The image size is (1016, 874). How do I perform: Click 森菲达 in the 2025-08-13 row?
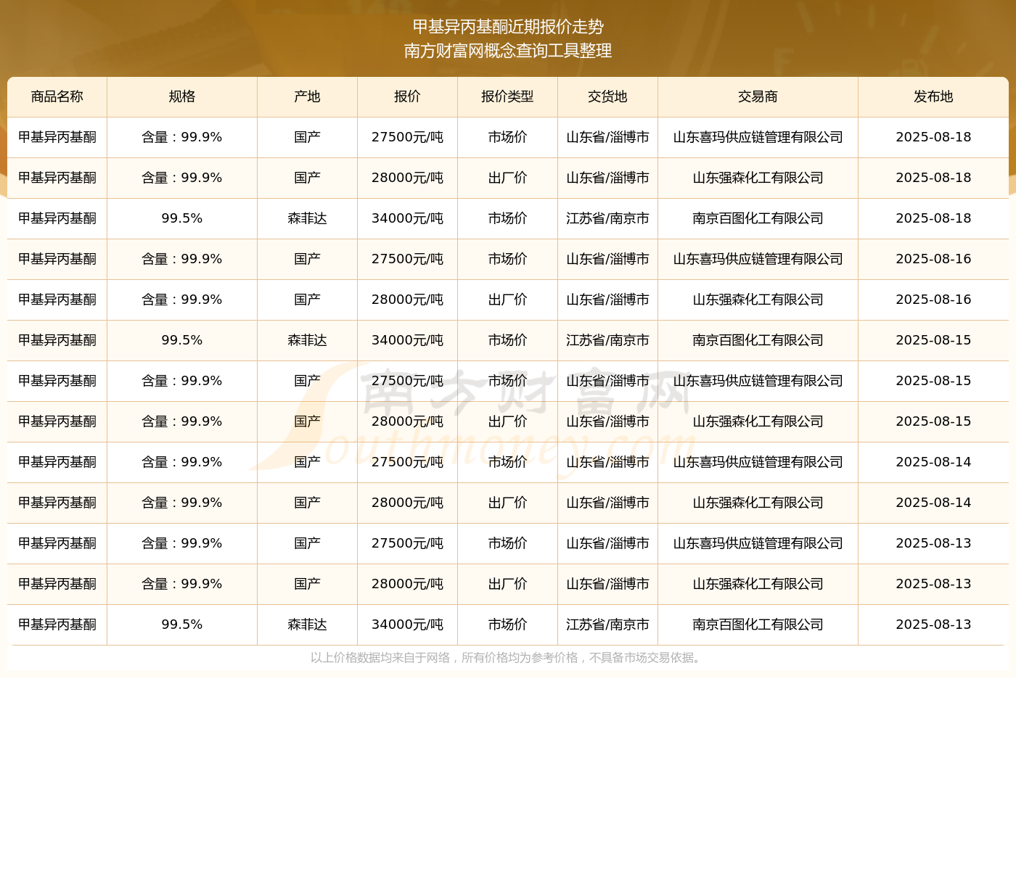click(308, 624)
